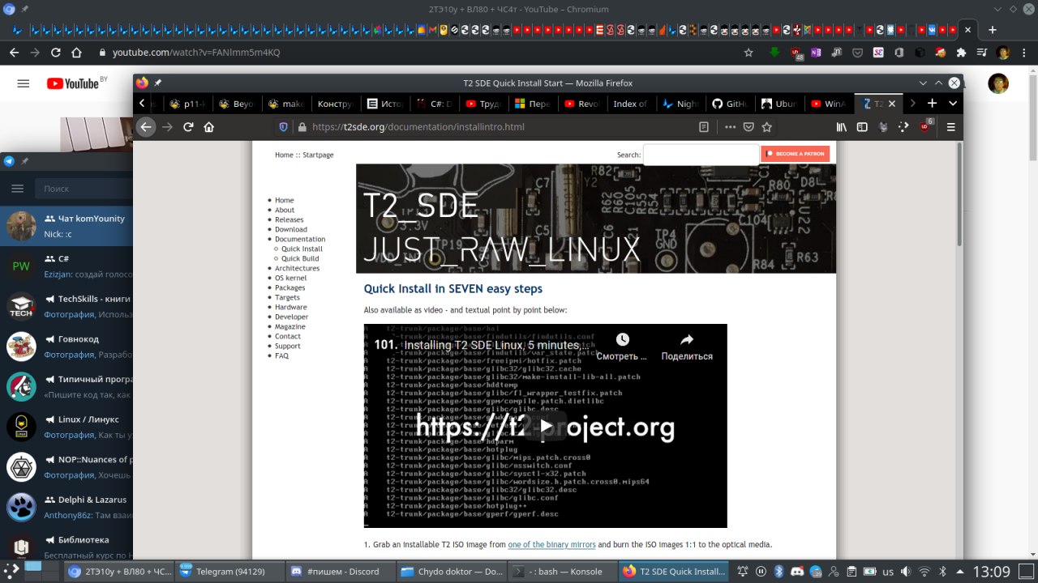Switch to 'Revol' YouTube tab in Firefox

(x=581, y=104)
